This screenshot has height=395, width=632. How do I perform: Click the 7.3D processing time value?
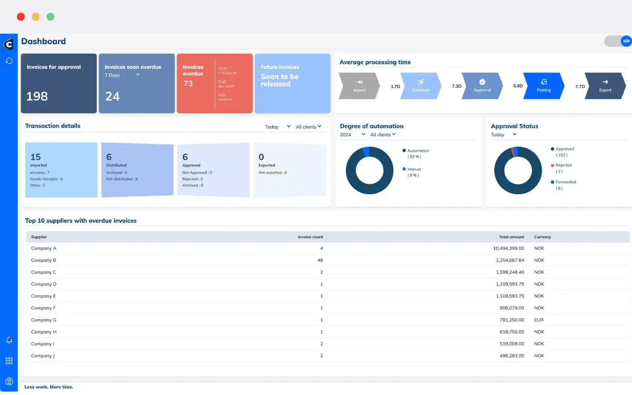(x=457, y=86)
